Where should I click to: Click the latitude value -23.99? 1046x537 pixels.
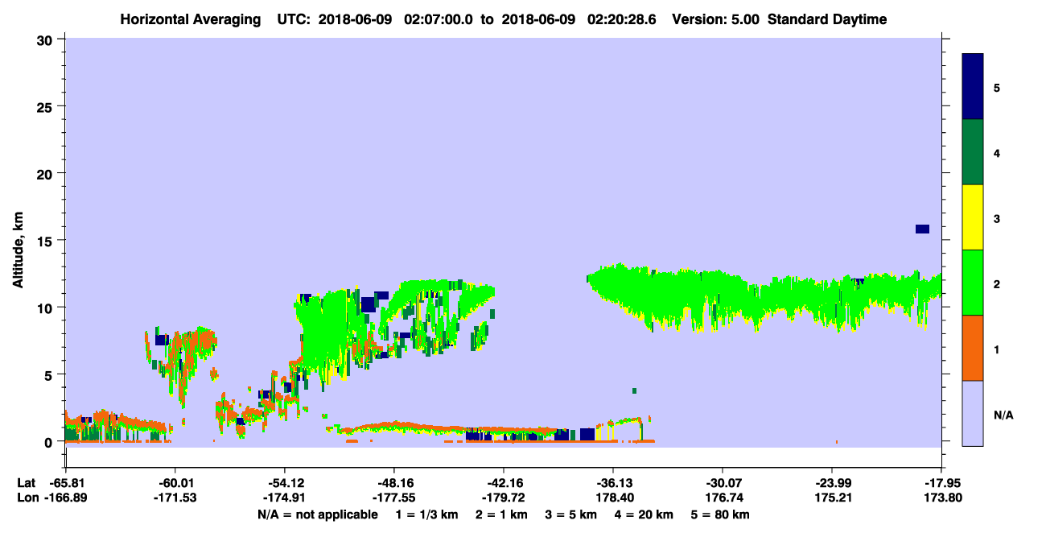(x=832, y=482)
